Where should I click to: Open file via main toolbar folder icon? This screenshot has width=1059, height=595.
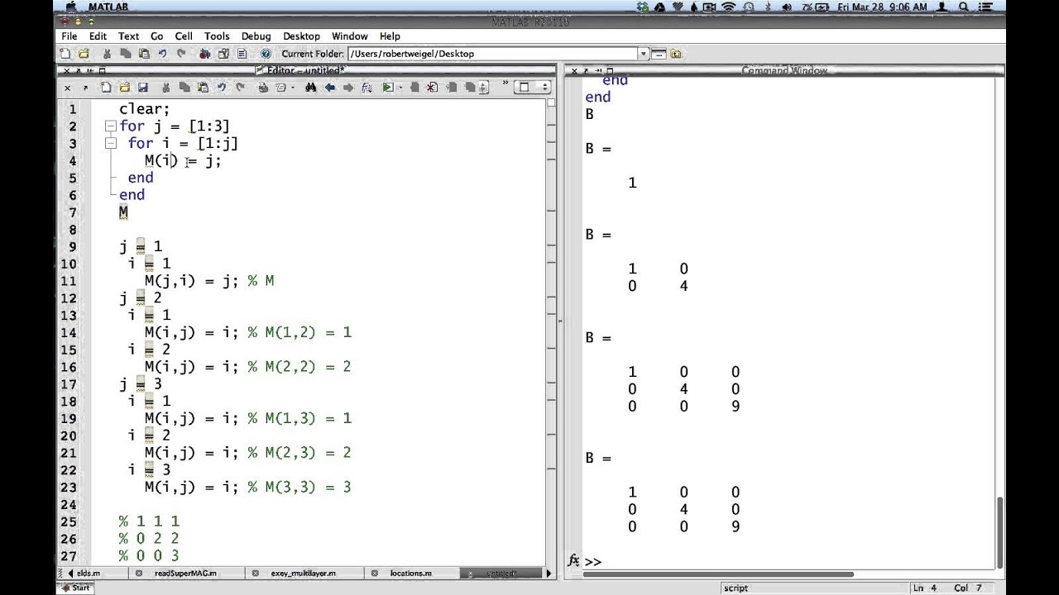coord(84,54)
